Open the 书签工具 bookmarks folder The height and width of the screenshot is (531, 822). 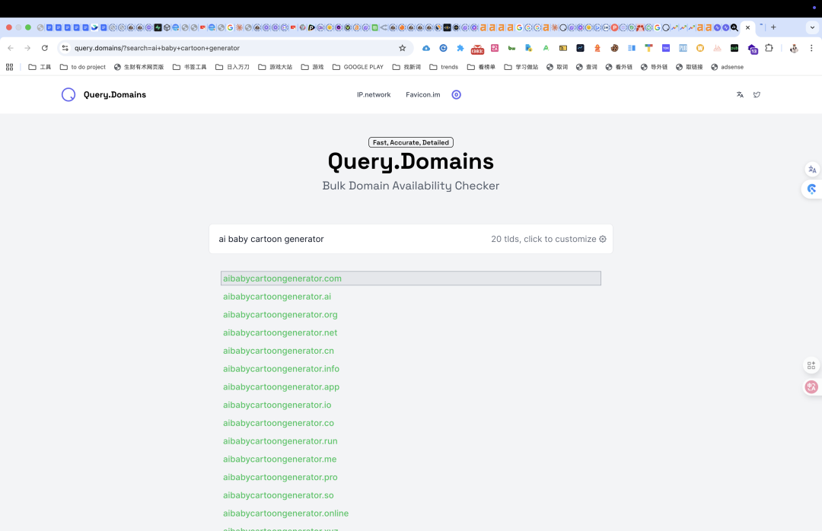point(190,67)
